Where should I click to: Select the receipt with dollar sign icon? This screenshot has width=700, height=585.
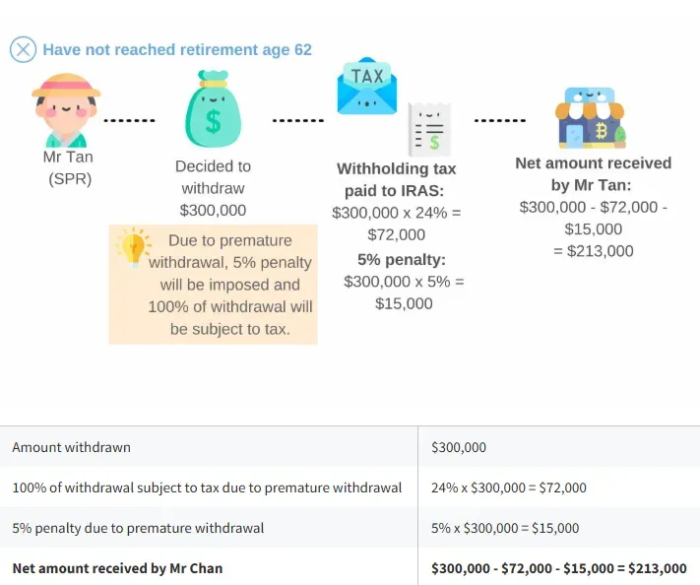pos(429,129)
